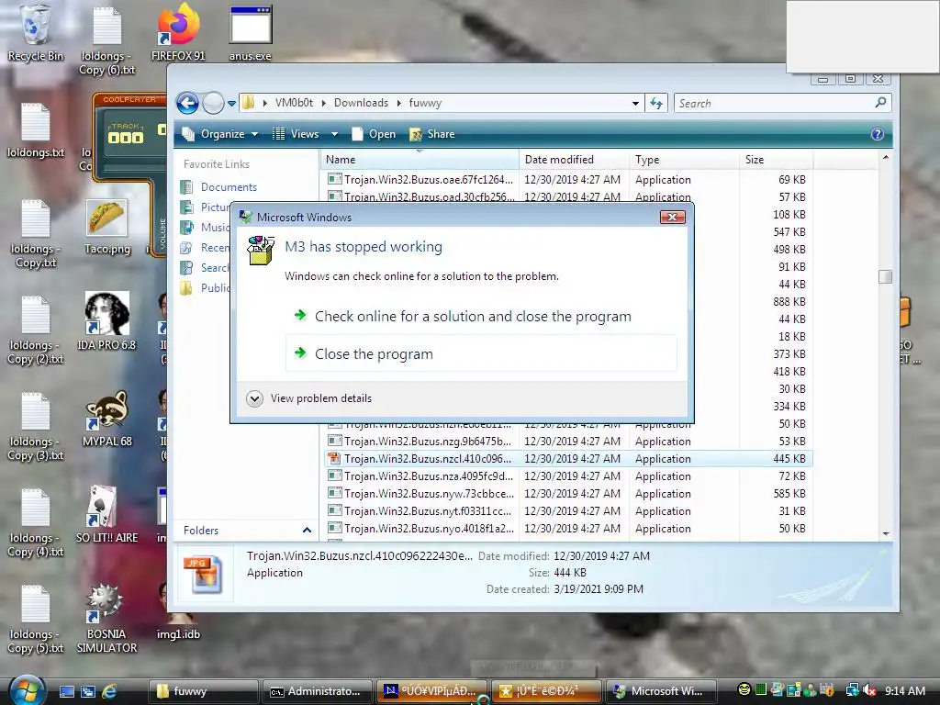
Task: Switch to Microsoft Wi... taskbar button
Action: point(661,691)
